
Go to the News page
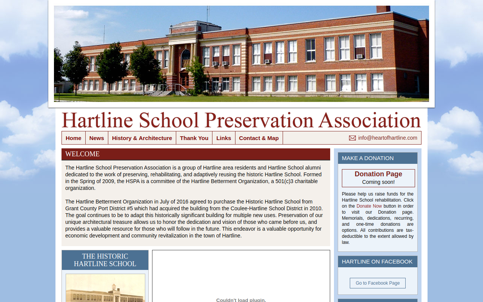[x=97, y=138]
